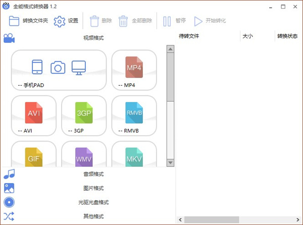Click the 全部删除 label
Viewport: 303px width, 225px height.
[x=142, y=21]
